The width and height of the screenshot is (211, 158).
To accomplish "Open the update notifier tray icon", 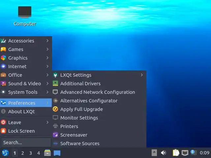I will pyautogui.click(x=194, y=153).
